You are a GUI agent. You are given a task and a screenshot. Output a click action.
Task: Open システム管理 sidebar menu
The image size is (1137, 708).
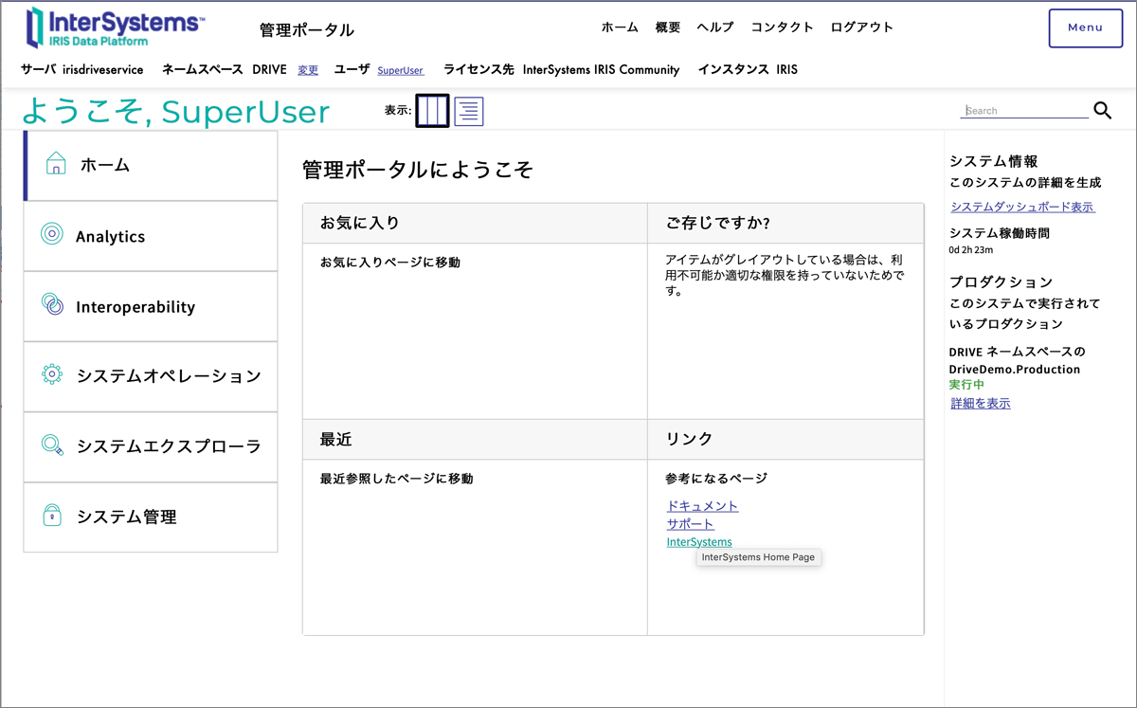pos(151,517)
